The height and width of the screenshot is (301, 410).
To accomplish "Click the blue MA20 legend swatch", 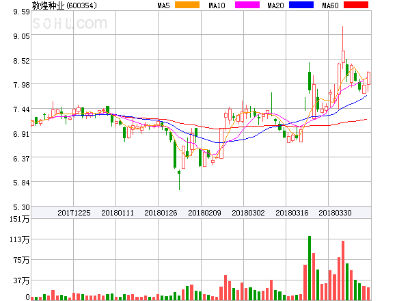I will click(301, 5).
